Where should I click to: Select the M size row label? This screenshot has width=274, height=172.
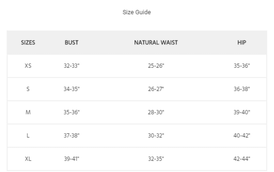28,112
